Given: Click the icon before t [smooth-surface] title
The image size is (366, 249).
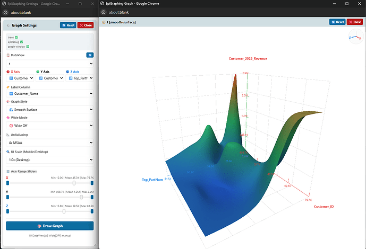Looking at the screenshot, I should [x=104, y=22].
